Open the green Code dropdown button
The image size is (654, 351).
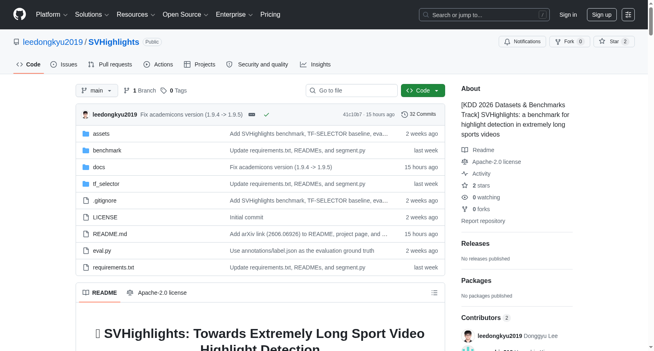[423, 91]
